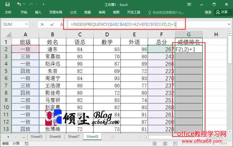Click header cell 总分

162,42
